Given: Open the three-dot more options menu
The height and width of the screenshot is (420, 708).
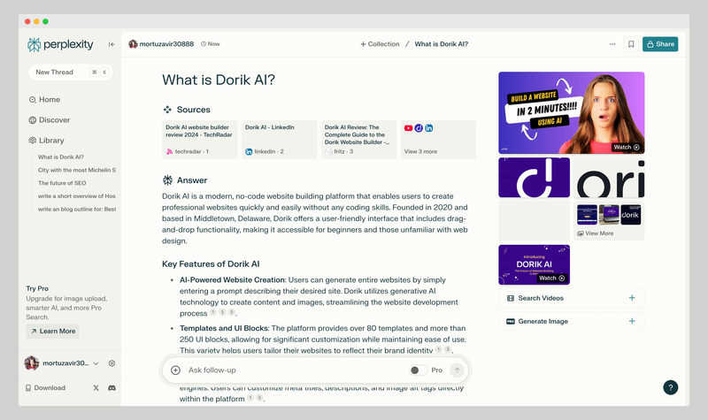Looking at the screenshot, I should 612,44.
